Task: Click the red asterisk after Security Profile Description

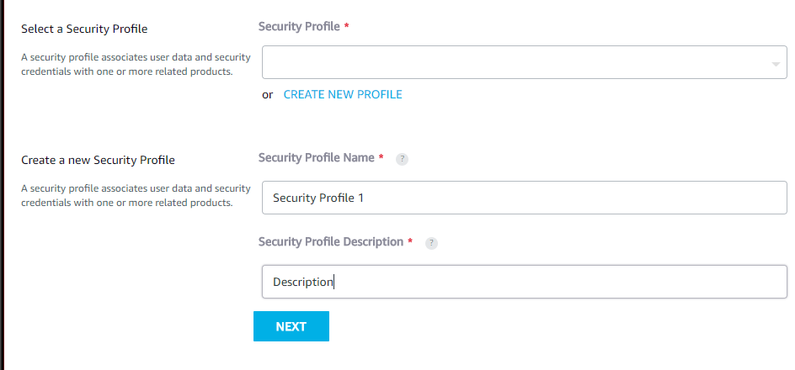Action: pyautogui.click(x=410, y=242)
